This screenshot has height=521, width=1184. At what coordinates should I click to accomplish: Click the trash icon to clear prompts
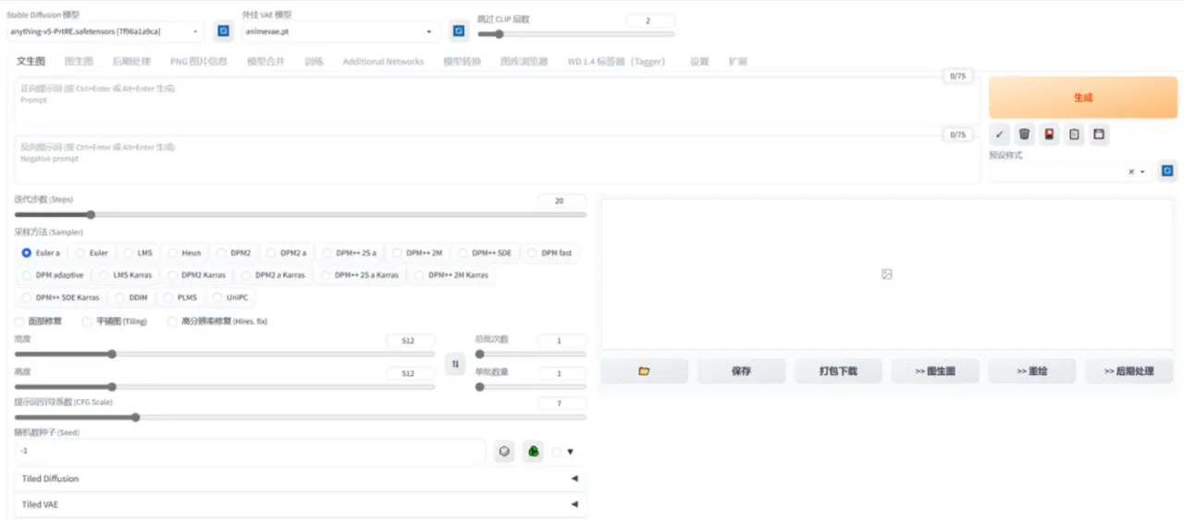point(1024,134)
